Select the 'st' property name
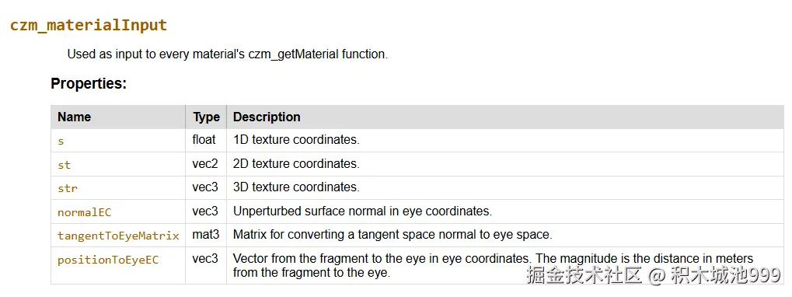 click(x=65, y=165)
